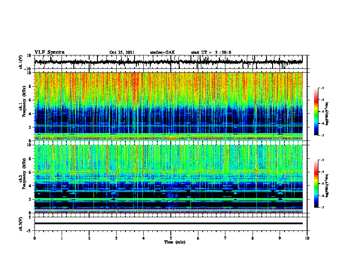346x267 pixels.
Task: Click the "-3" tick on lower colorbar
Action: point(322,160)
